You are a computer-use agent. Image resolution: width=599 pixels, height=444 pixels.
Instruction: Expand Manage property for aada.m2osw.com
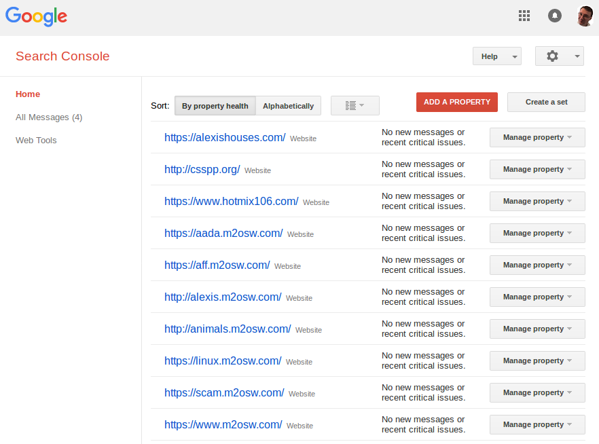tap(537, 233)
